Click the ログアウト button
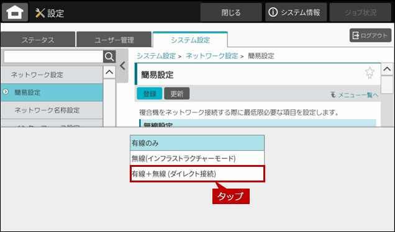This screenshot has height=232, width=395. point(370,35)
